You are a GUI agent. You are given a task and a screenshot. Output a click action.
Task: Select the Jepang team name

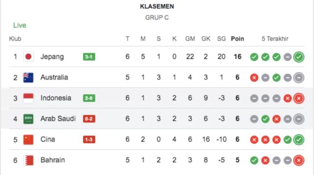coord(52,56)
